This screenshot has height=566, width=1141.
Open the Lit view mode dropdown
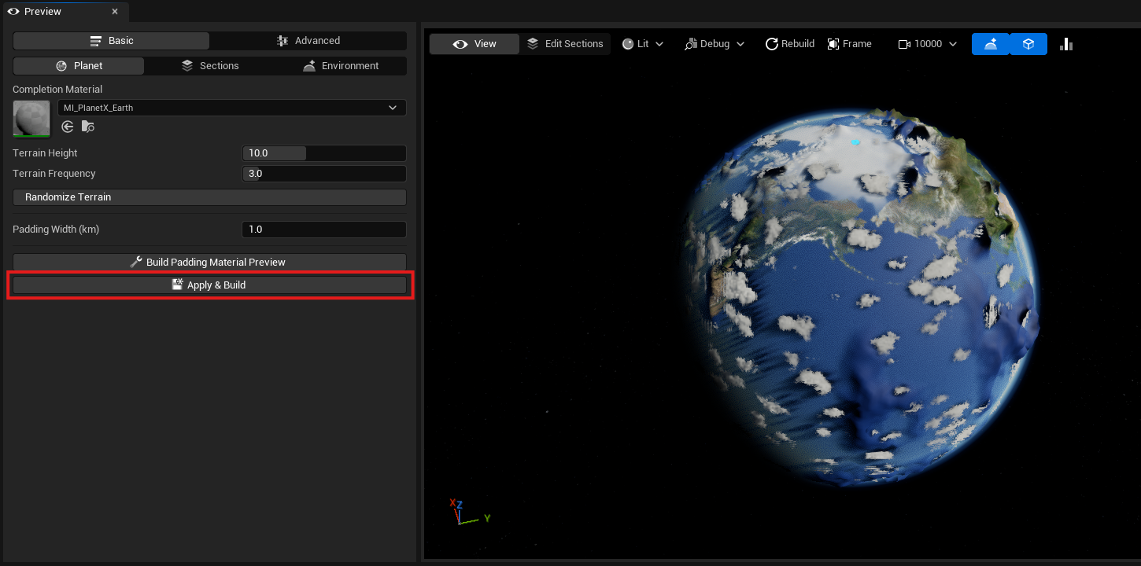[x=643, y=44]
